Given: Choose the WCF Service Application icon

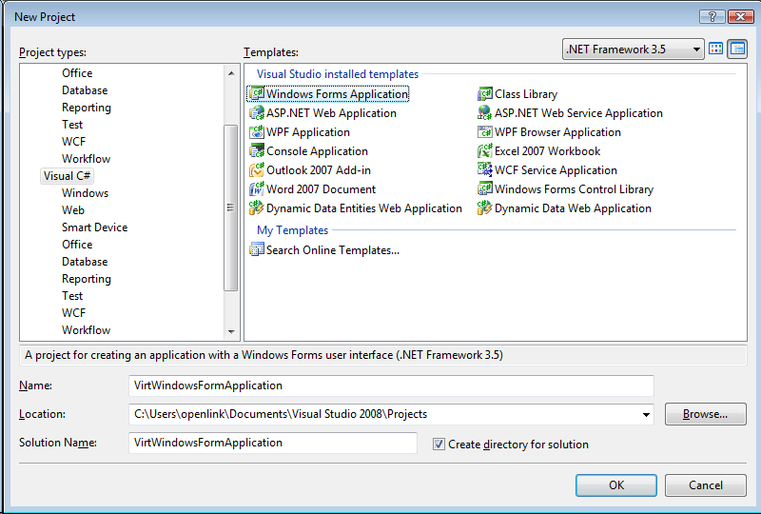Looking at the screenshot, I should 484,170.
